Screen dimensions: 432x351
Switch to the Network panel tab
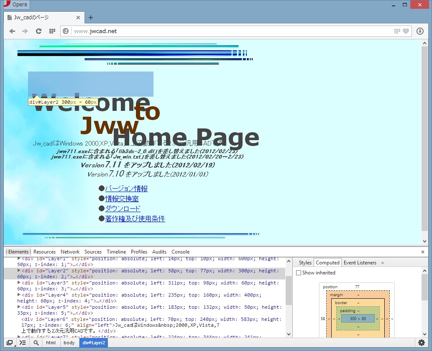(70, 252)
